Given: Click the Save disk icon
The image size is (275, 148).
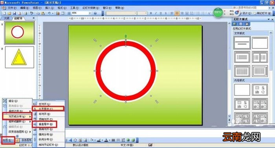Looking at the screenshot, I should coord(15,13).
